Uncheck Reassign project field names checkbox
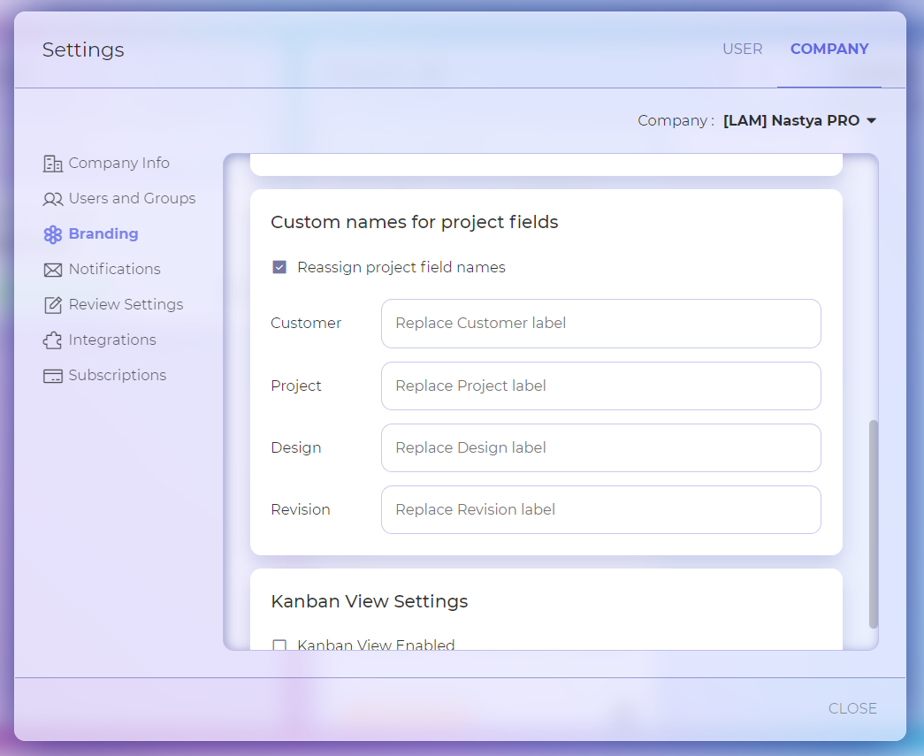 point(279,268)
